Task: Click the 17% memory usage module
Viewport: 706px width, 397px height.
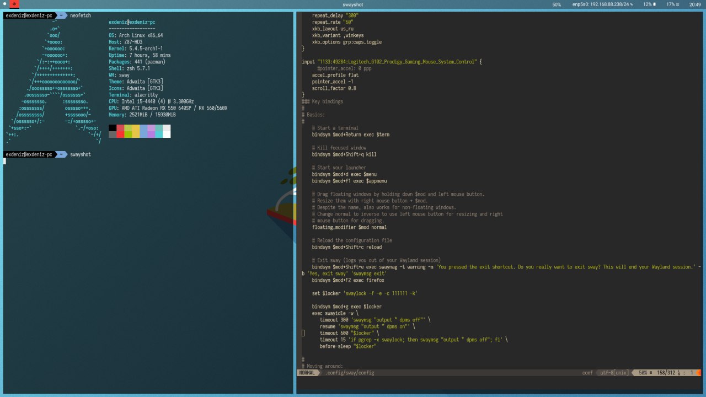Action: (673, 4)
